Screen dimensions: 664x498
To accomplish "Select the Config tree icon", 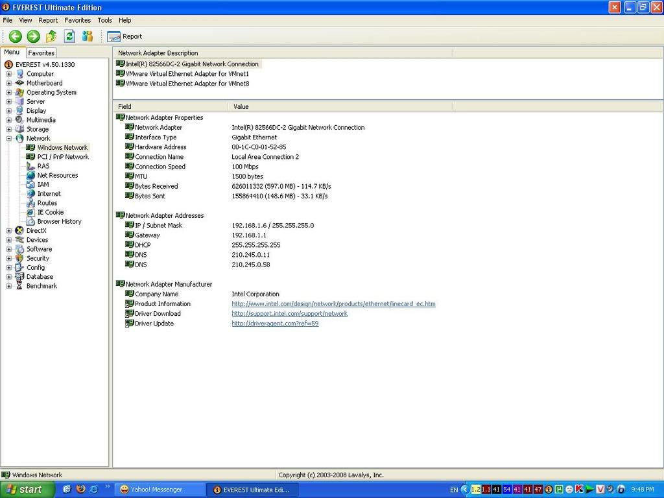I will click(19, 268).
